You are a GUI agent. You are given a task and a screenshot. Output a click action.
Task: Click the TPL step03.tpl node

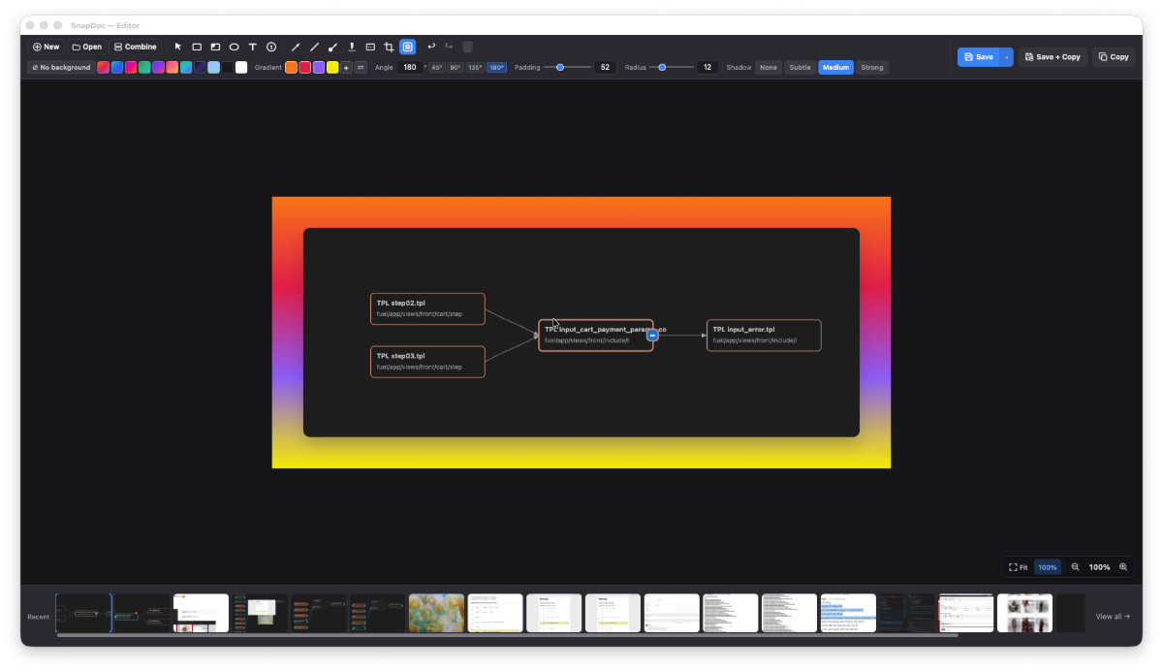(427, 361)
